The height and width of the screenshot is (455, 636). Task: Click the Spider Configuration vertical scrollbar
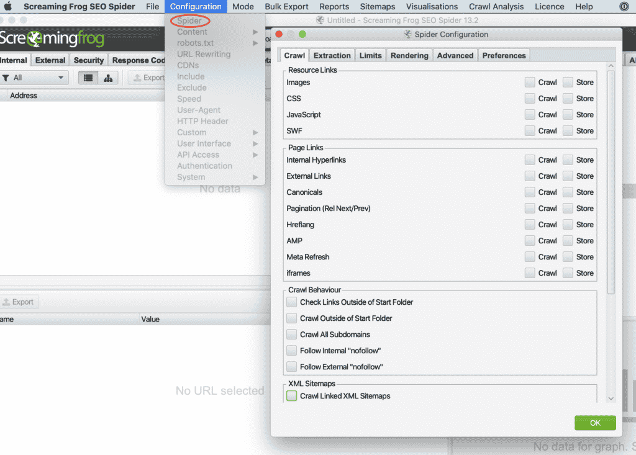coord(611,182)
